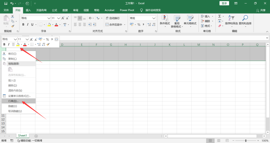Click ribbon decrease indent icon

(90, 24)
